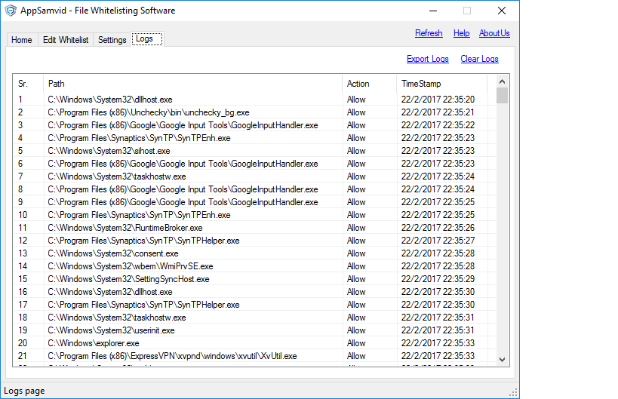Click the Refresh link
This screenshot has height=399, width=618.
click(x=429, y=33)
